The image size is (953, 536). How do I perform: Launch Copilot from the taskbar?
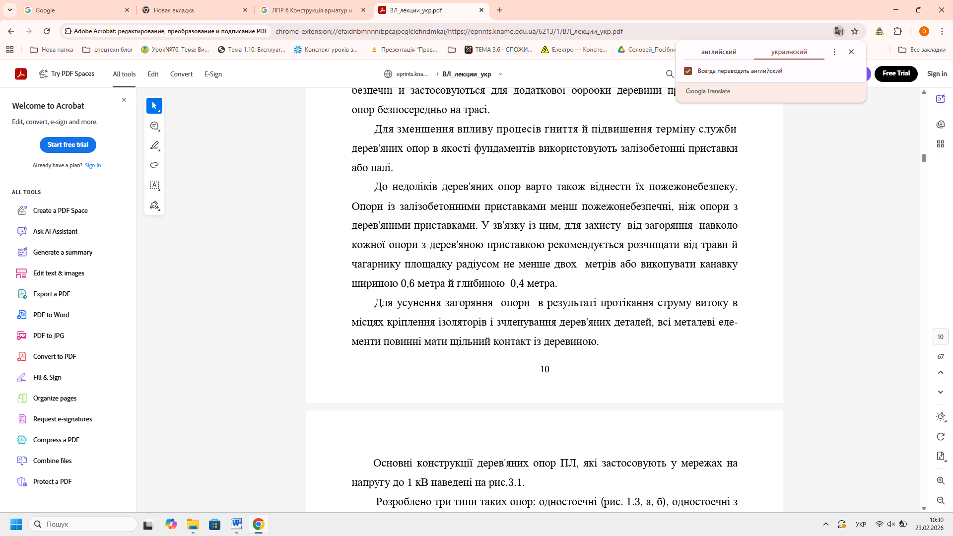click(x=171, y=524)
